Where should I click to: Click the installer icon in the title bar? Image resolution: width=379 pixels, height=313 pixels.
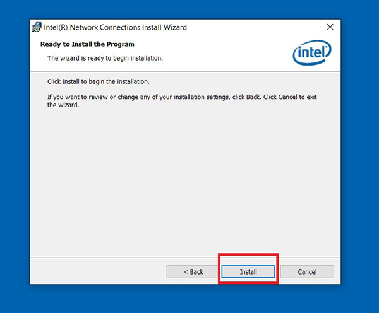37,27
